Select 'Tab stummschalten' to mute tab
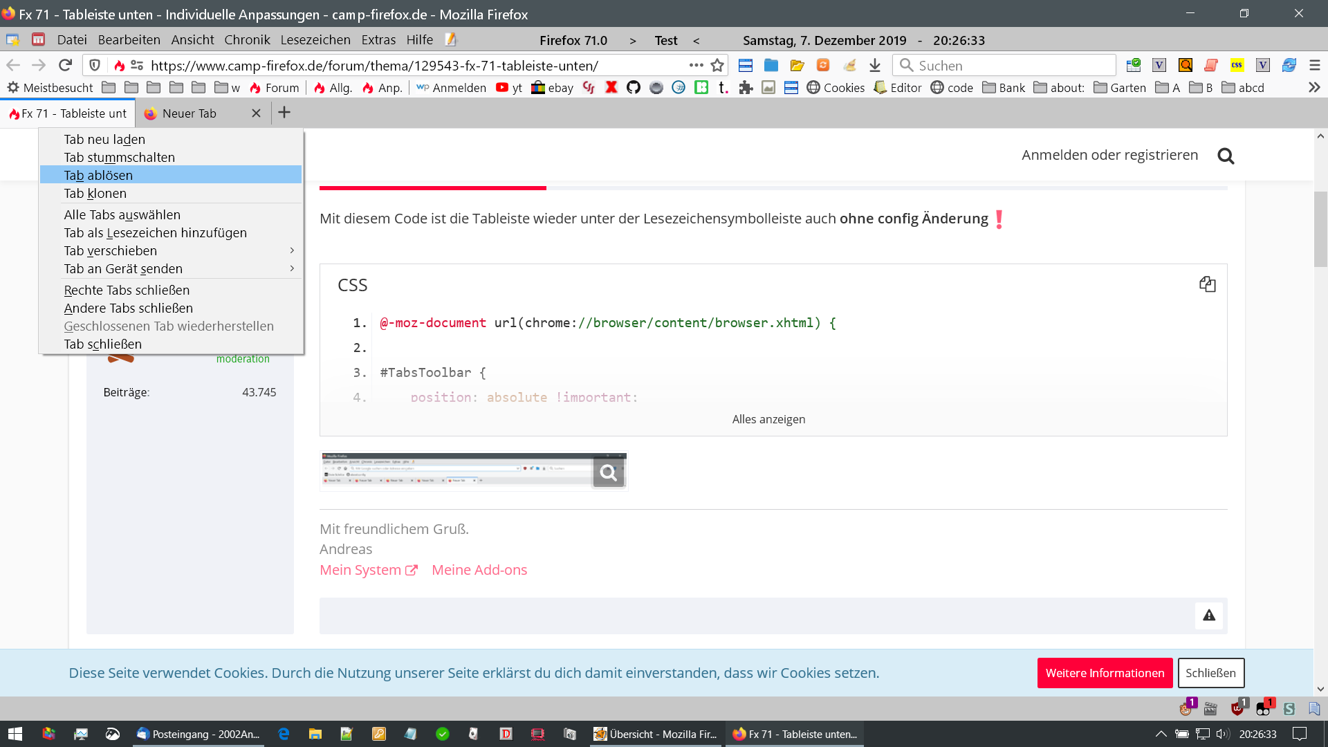 pos(119,157)
